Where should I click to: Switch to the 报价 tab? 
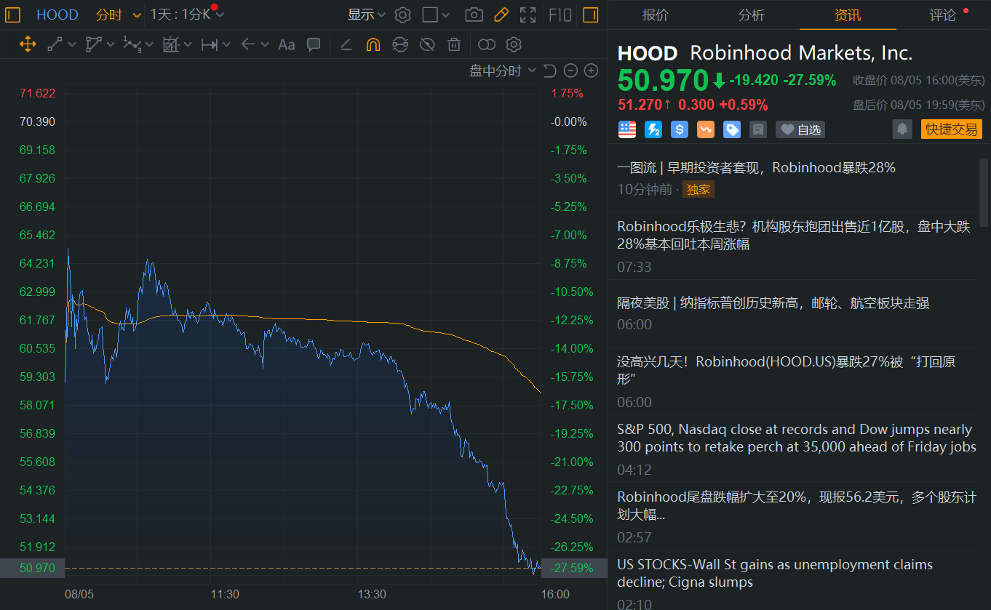(656, 15)
